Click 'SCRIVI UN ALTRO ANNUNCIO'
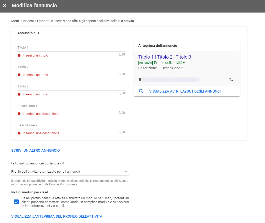Screen dimensions: 265x223 35,150
